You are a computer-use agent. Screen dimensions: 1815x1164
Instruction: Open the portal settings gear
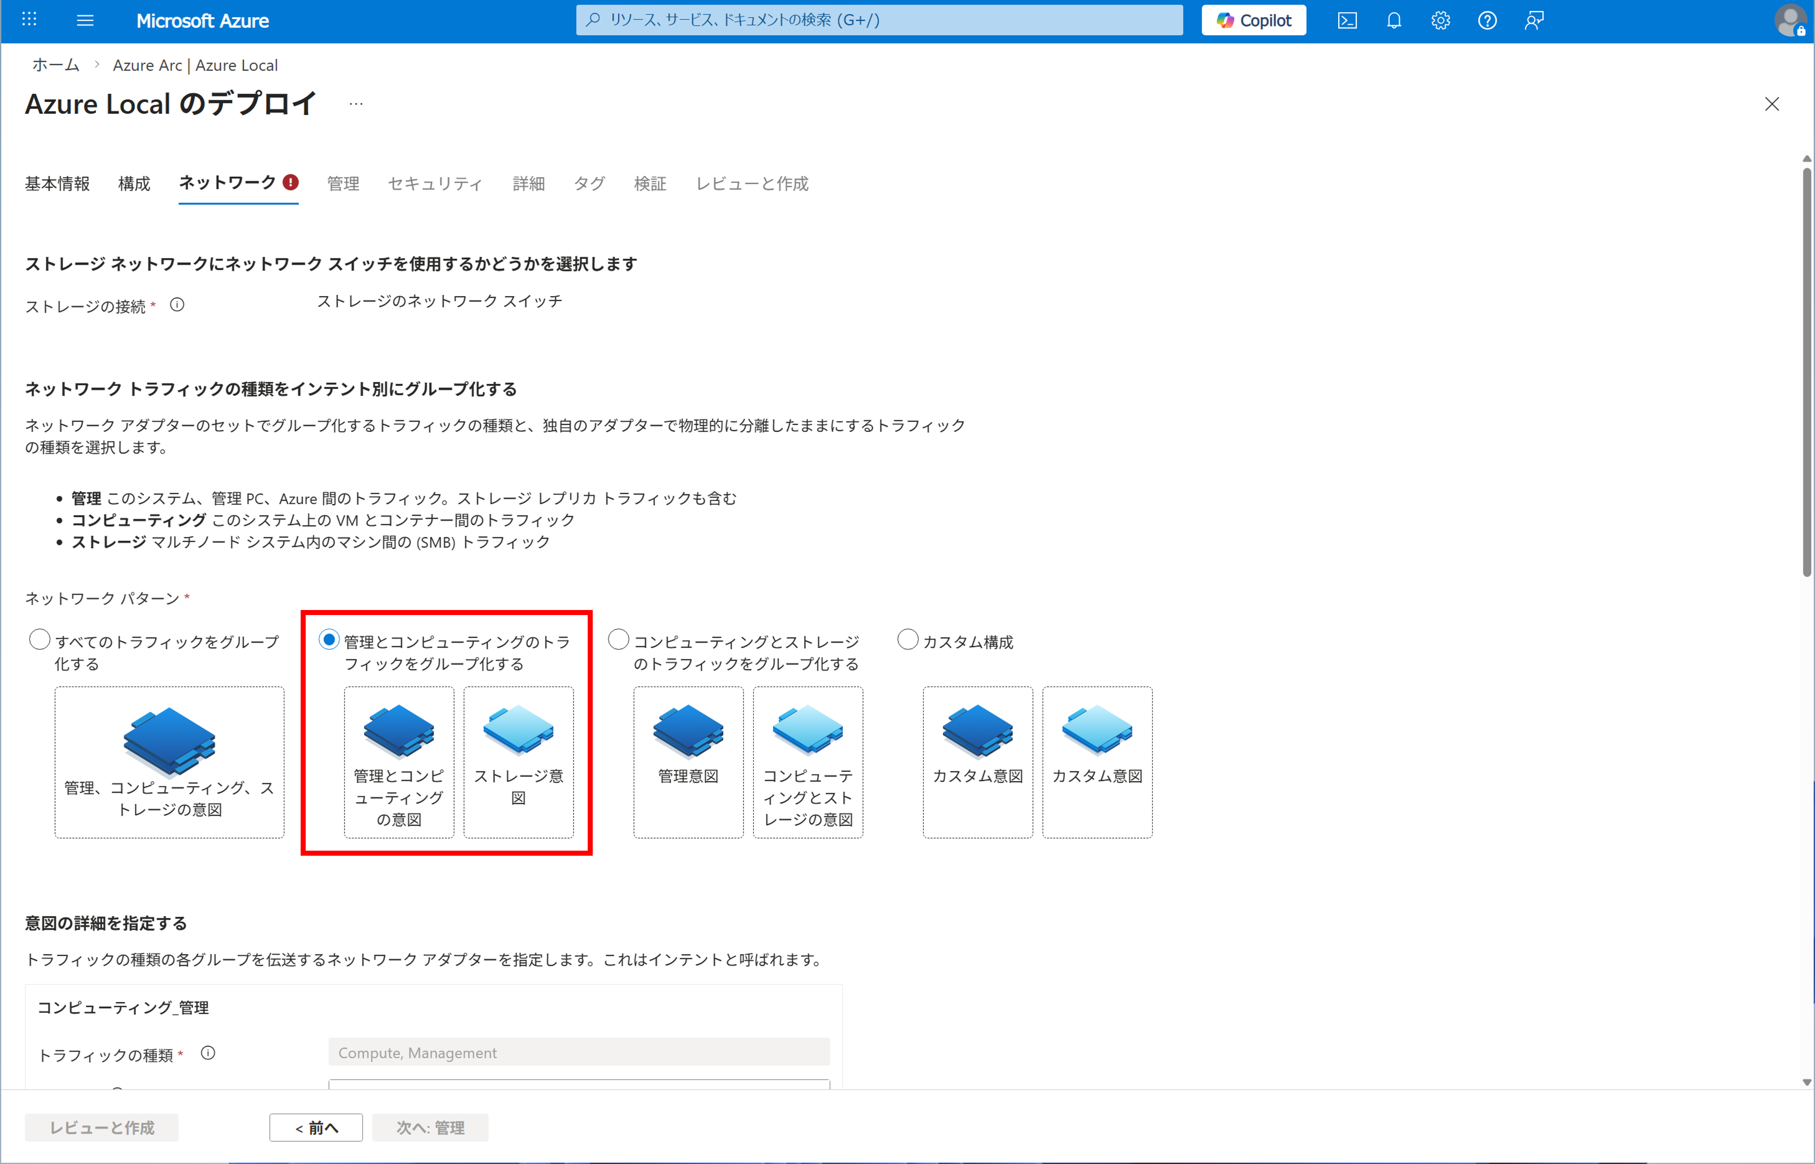coord(1440,20)
